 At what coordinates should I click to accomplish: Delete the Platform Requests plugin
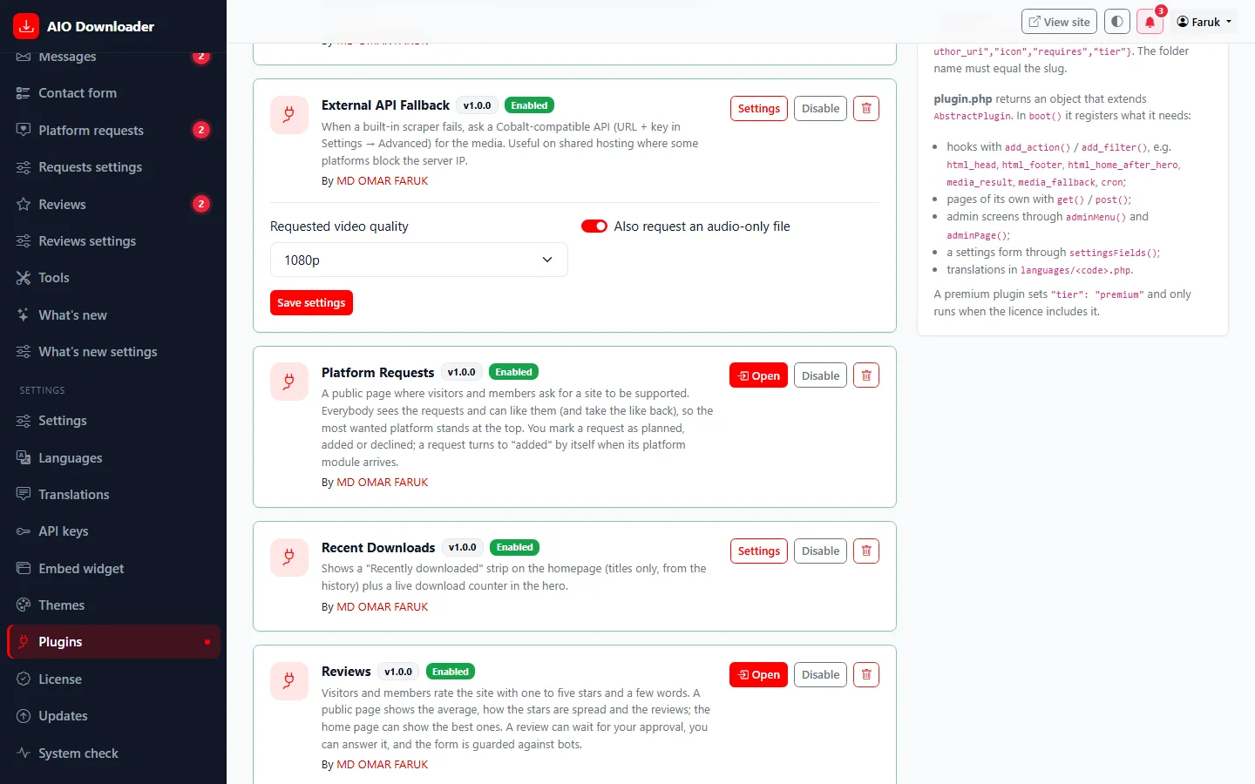click(x=866, y=375)
